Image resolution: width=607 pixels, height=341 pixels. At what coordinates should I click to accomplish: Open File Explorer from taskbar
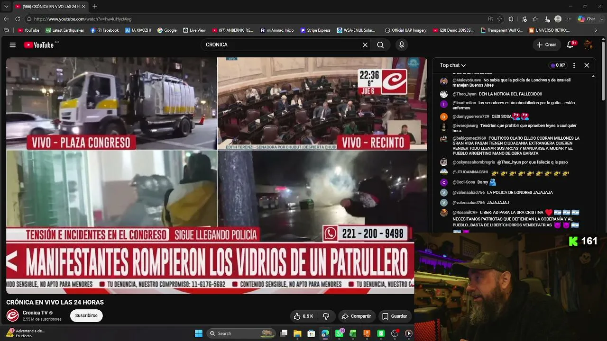(x=297, y=333)
